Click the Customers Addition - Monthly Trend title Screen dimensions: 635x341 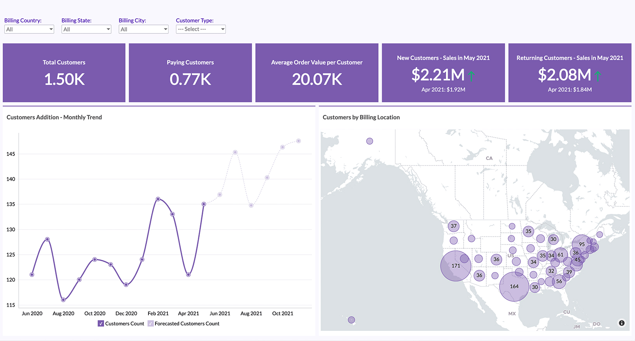click(54, 117)
